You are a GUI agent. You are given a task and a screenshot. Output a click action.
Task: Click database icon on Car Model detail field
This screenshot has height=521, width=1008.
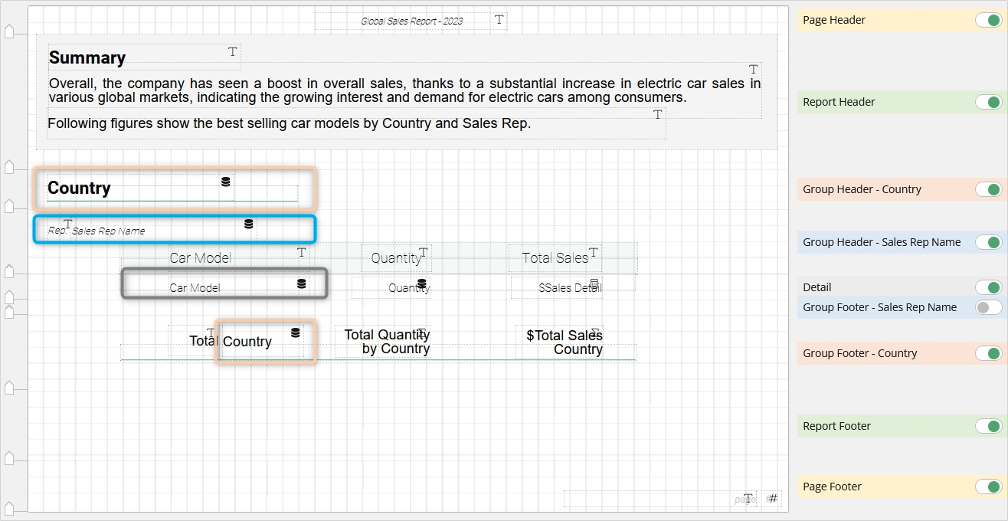click(x=302, y=283)
